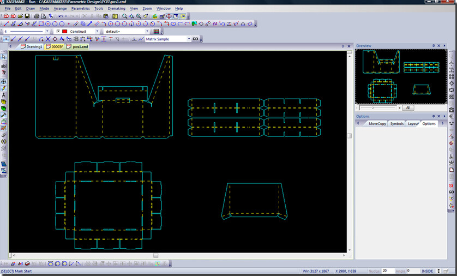
Task: Expand the Undo history arrow
Action: (x=66, y=16)
